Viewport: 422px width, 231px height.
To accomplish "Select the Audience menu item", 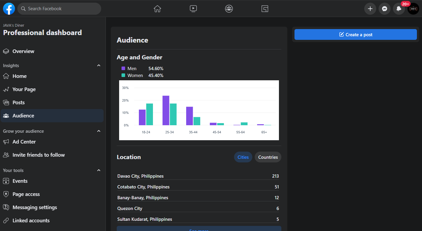I will coord(52,116).
